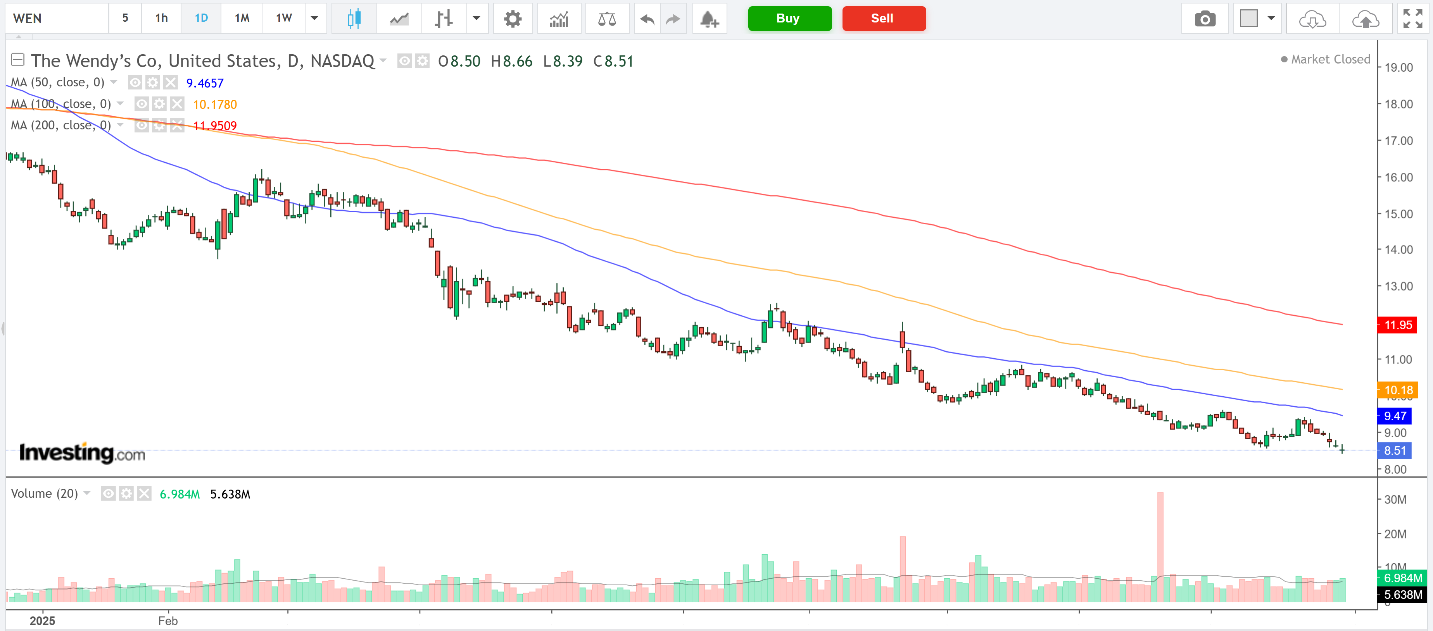Open the indicators icon
This screenshot has width=1433, height=631.
pos(559,18)
